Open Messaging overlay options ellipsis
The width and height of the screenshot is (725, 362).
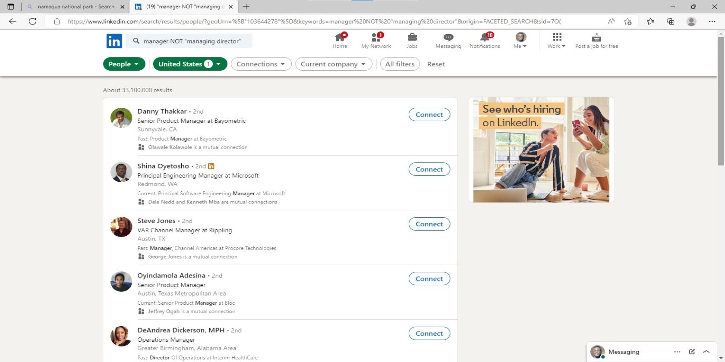(677, 352)
